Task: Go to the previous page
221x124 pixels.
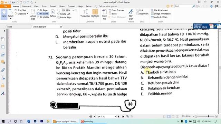Action: pos(95,116)
